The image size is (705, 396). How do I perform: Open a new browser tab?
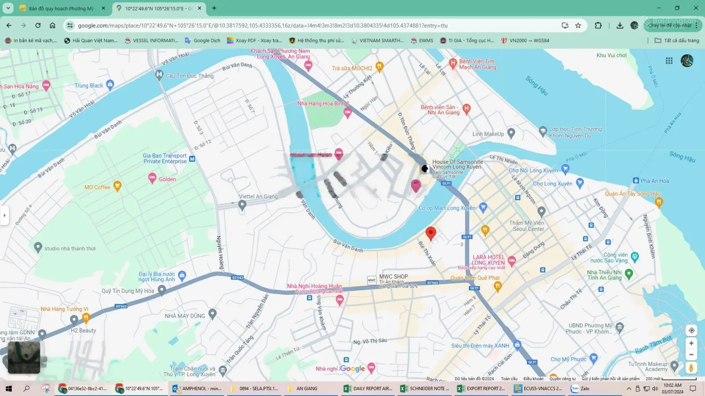(214, 8)
